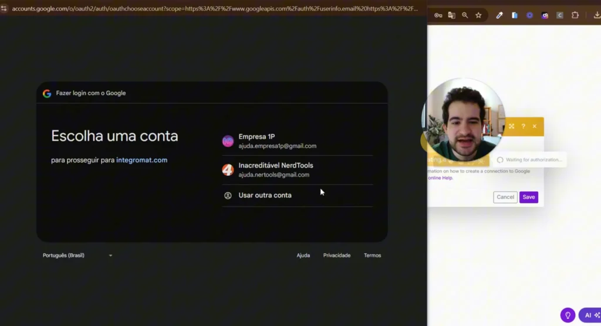Click the Waiting for authorization status

coord(530,159)
